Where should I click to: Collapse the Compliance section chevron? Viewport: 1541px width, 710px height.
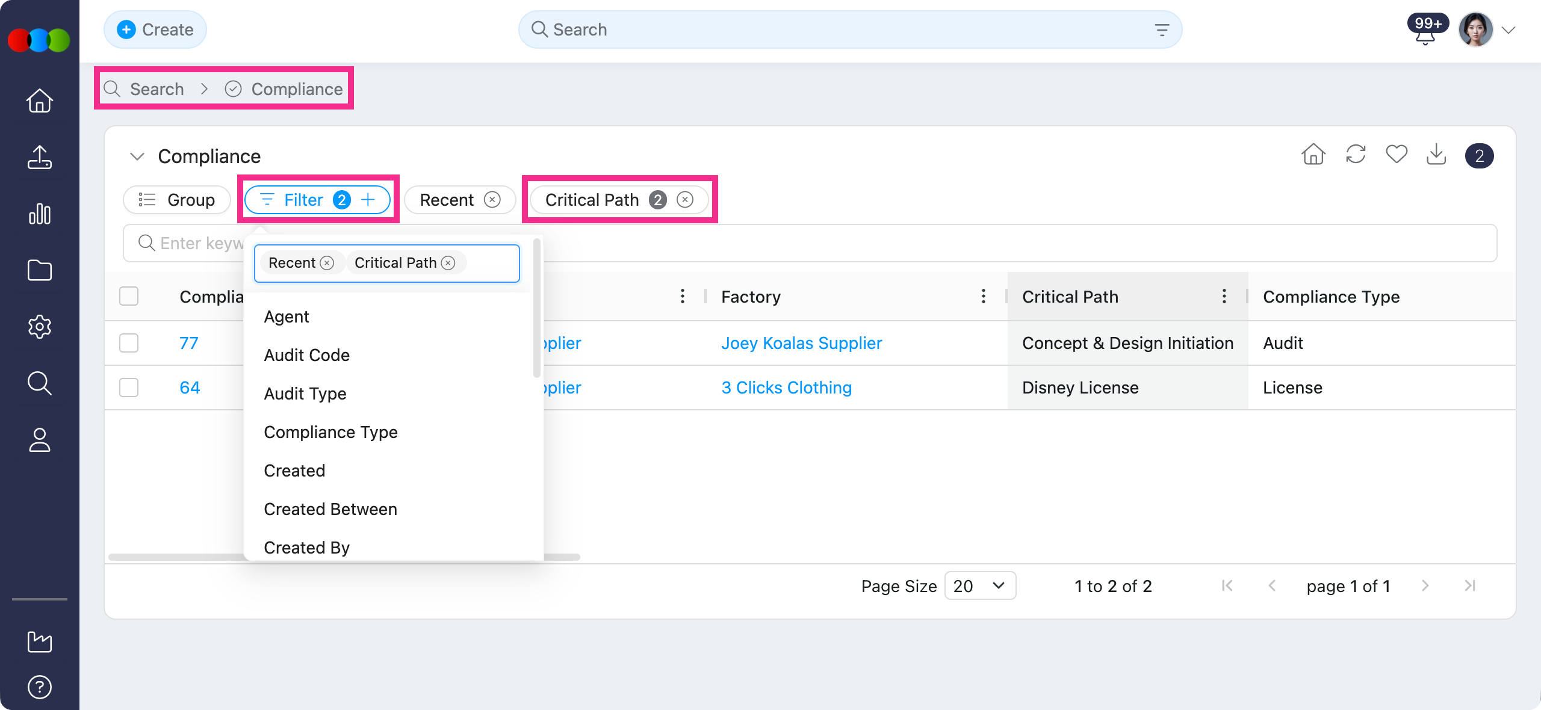point(137,156)
